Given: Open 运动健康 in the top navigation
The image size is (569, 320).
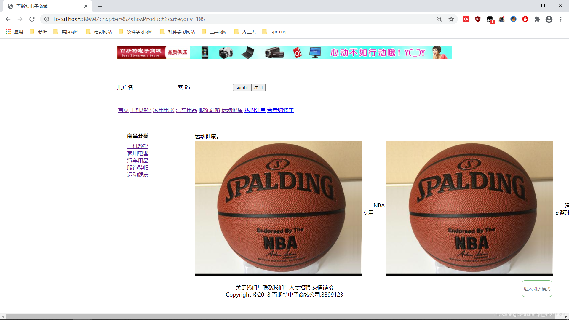Looking at the screenshot, I should [x=232, y=110].
